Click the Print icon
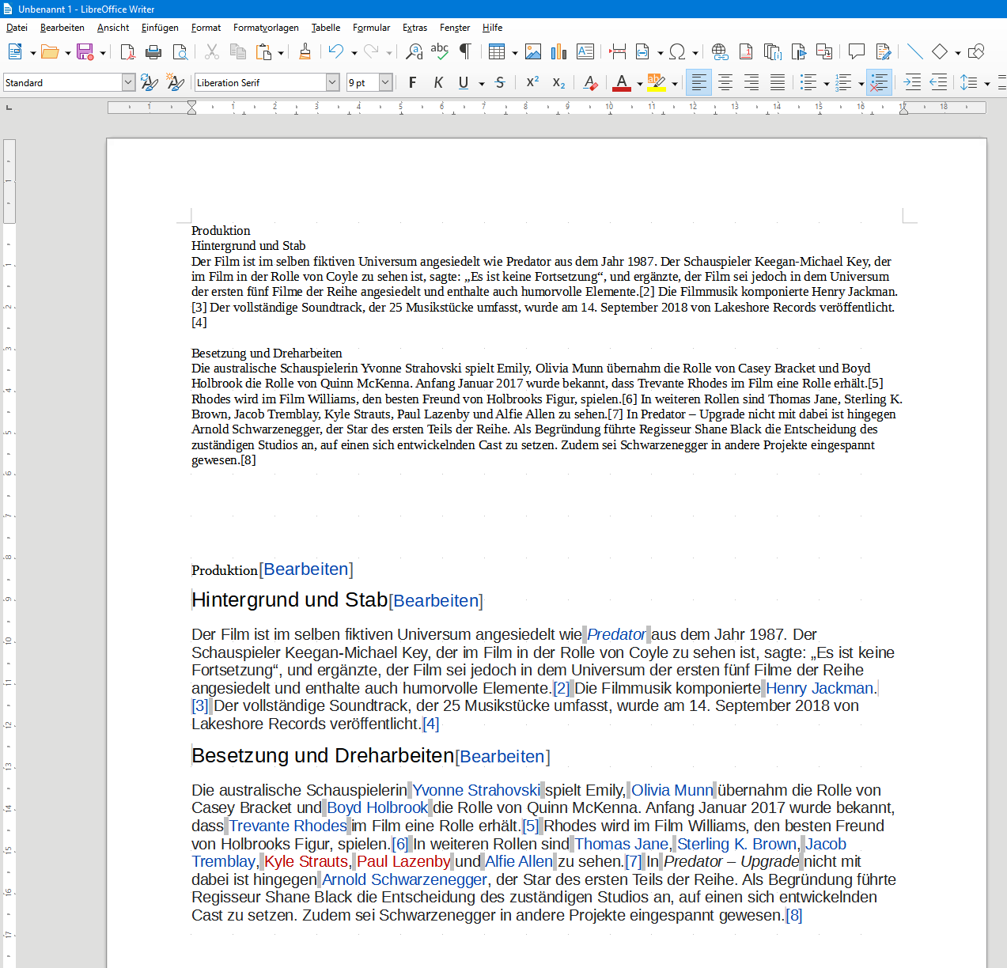The height and width of the screenshot is (968, 1007). click(x=153, y=52)
